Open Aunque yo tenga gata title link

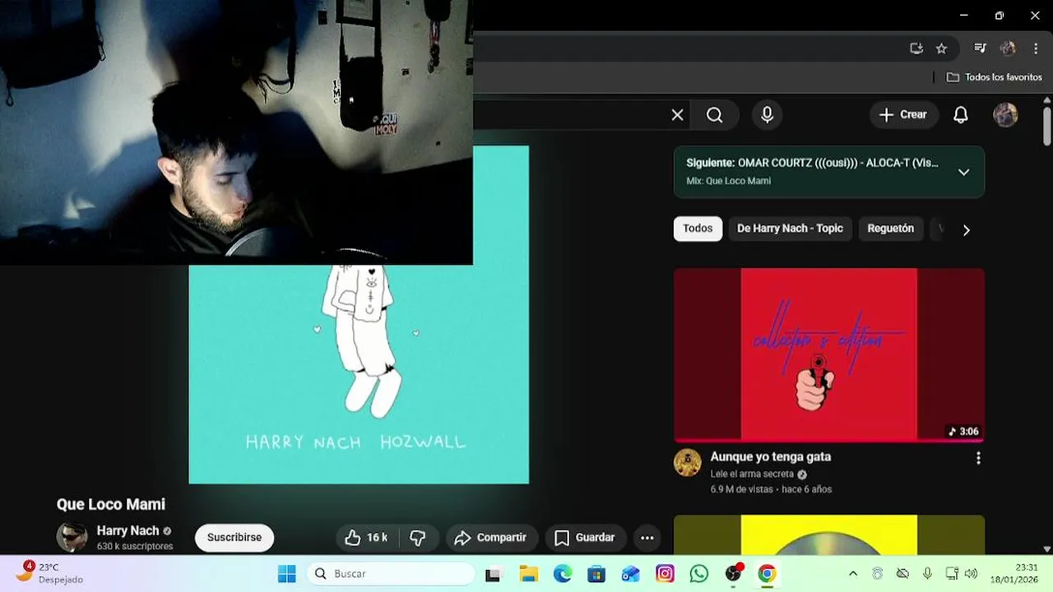tap(770, 456)
